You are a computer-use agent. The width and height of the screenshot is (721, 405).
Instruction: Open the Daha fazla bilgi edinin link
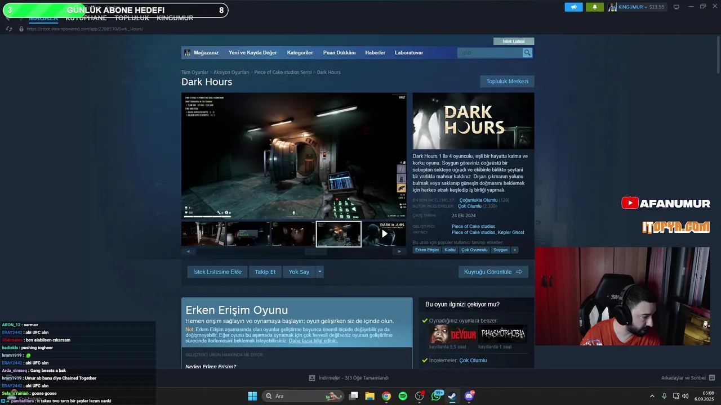tap(313, 341)
